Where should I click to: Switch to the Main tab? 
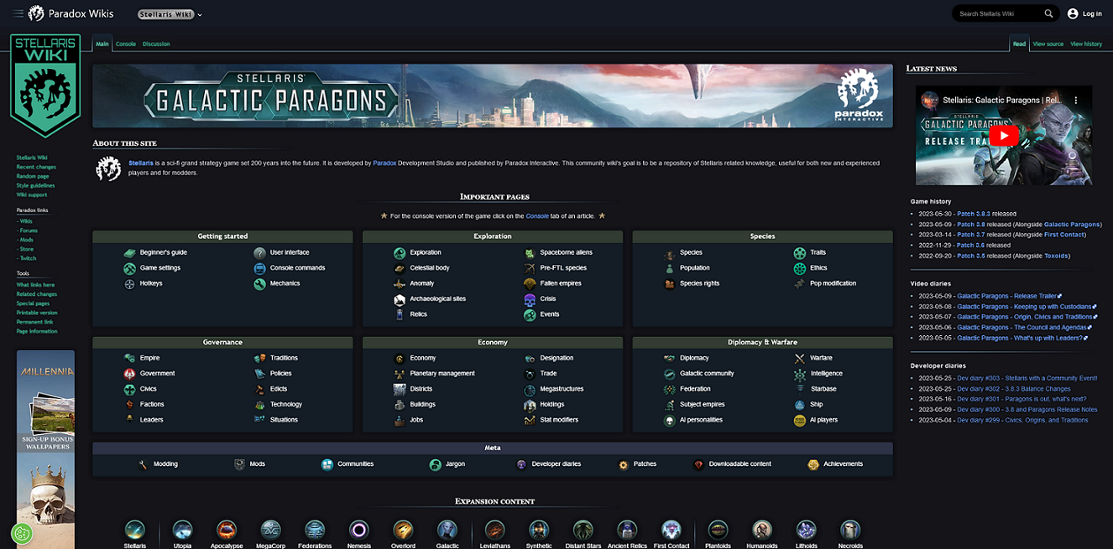pyautogui.click(x=102, y=44)
